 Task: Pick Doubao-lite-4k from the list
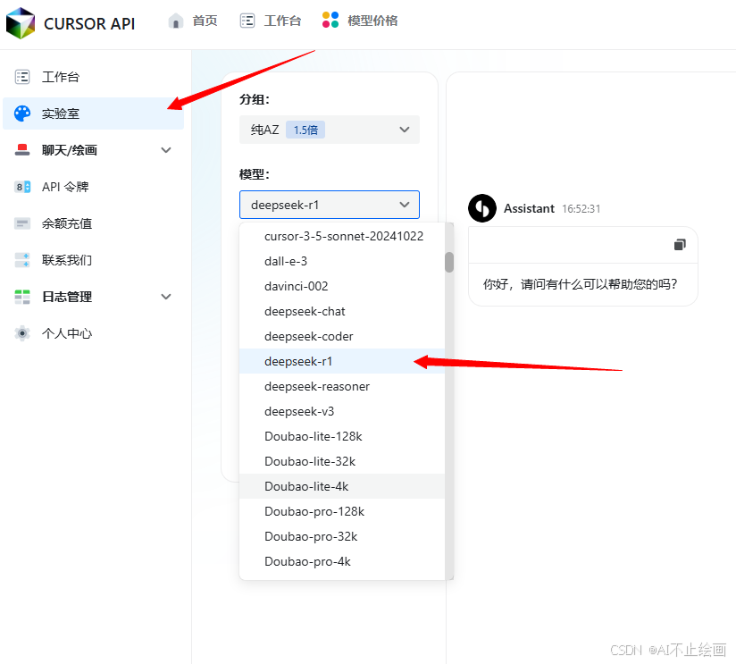click(342, 486)
